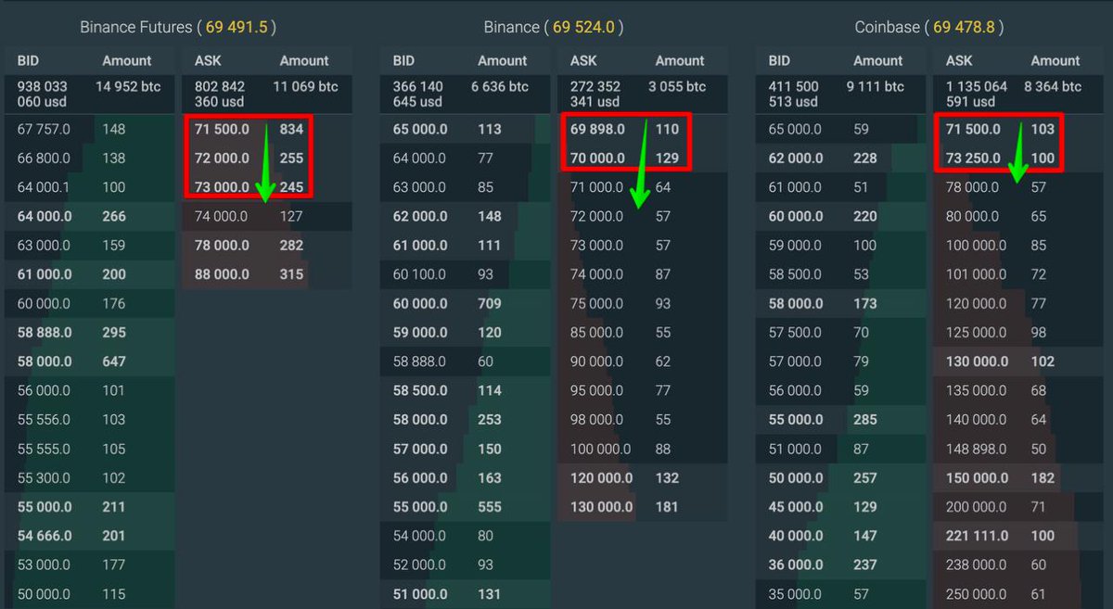This screenshot has width=1113, height=609.
Task: Select the 58 500.0 bid price on Coinbase
Action: 795,274
